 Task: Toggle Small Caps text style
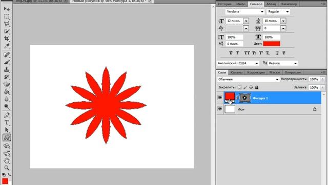(254, 53)
